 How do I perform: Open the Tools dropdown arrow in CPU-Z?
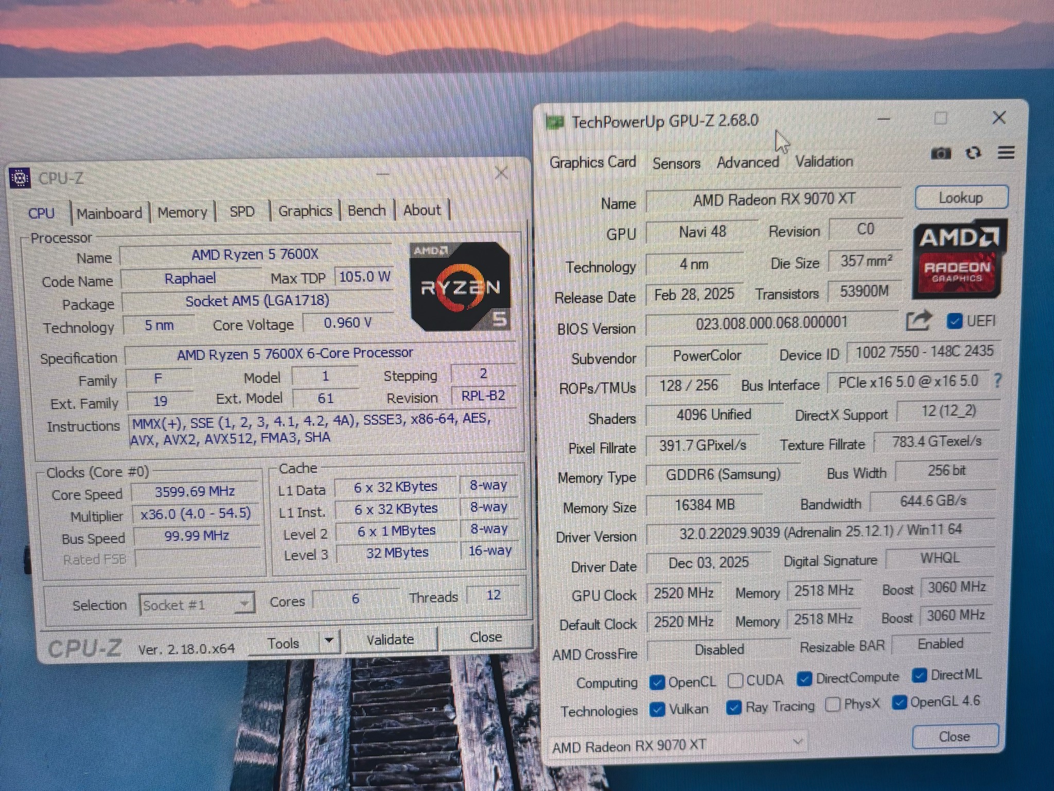pyautogui.click(x=329, y=641)
